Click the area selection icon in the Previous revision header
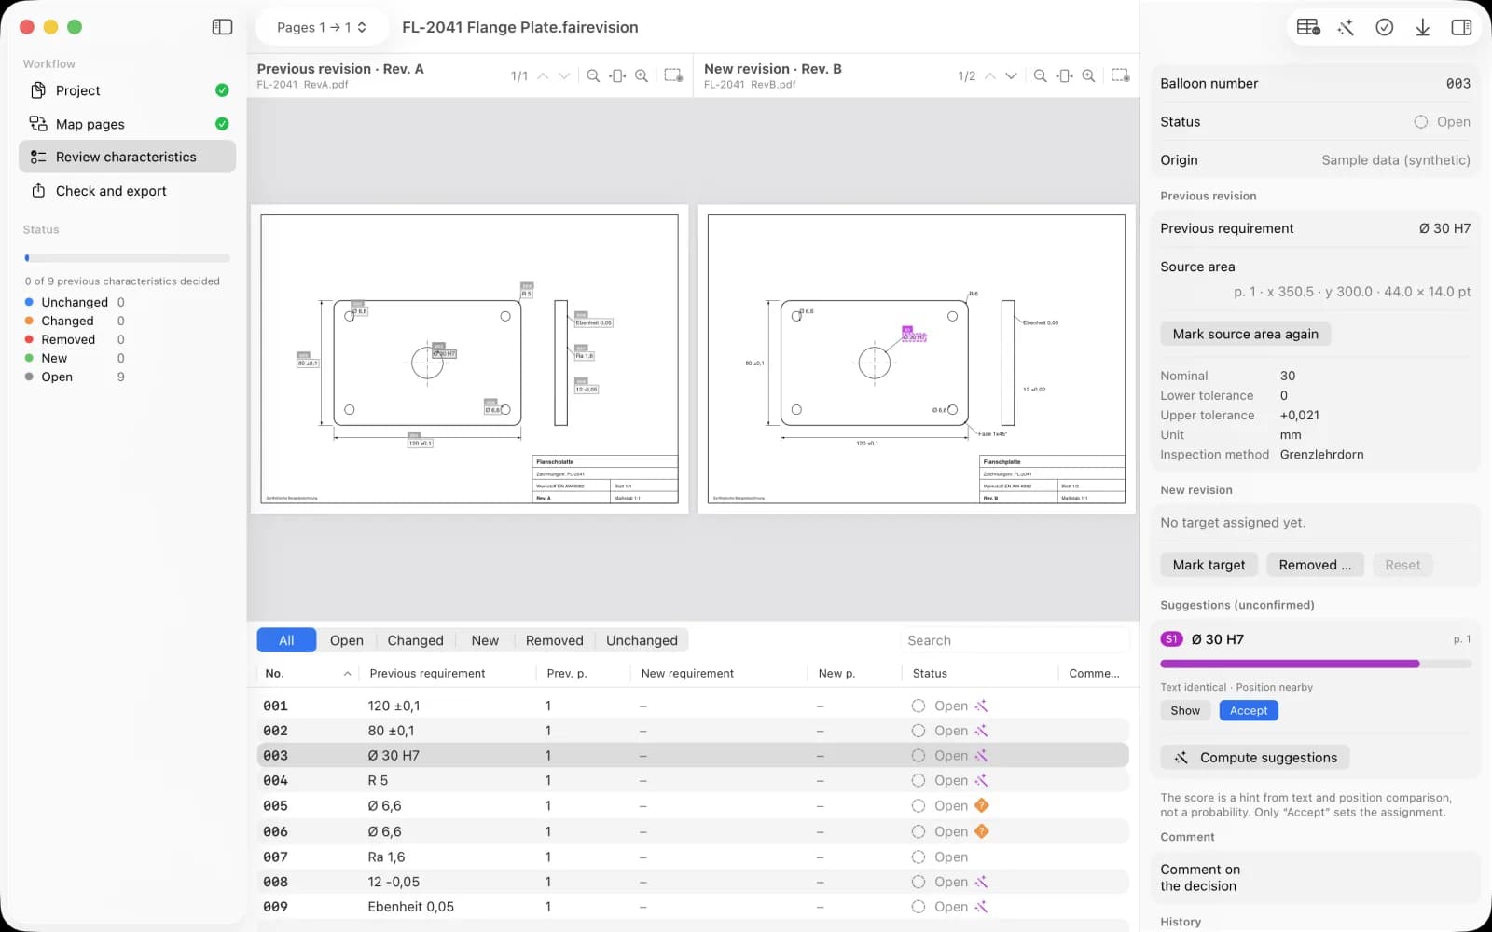Image resolution: width=1492 pixels, height=932 pixels. tap(673, 75)
